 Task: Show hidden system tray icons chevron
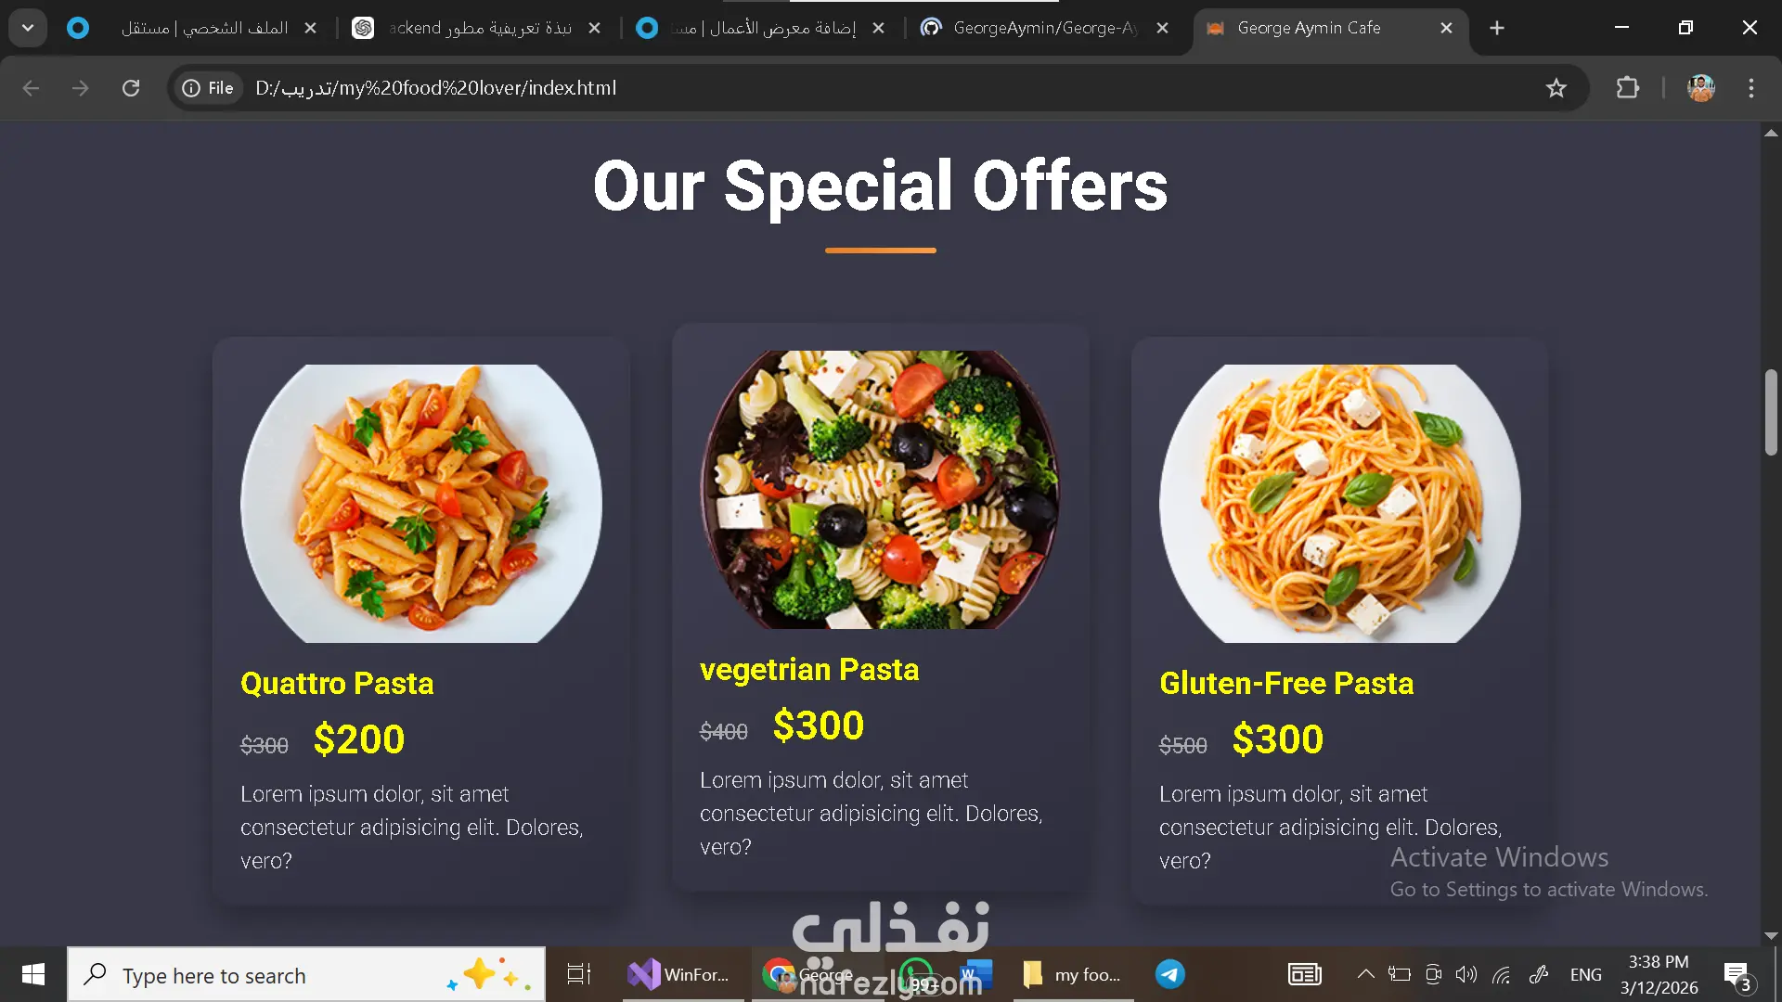pos(1365,974)
